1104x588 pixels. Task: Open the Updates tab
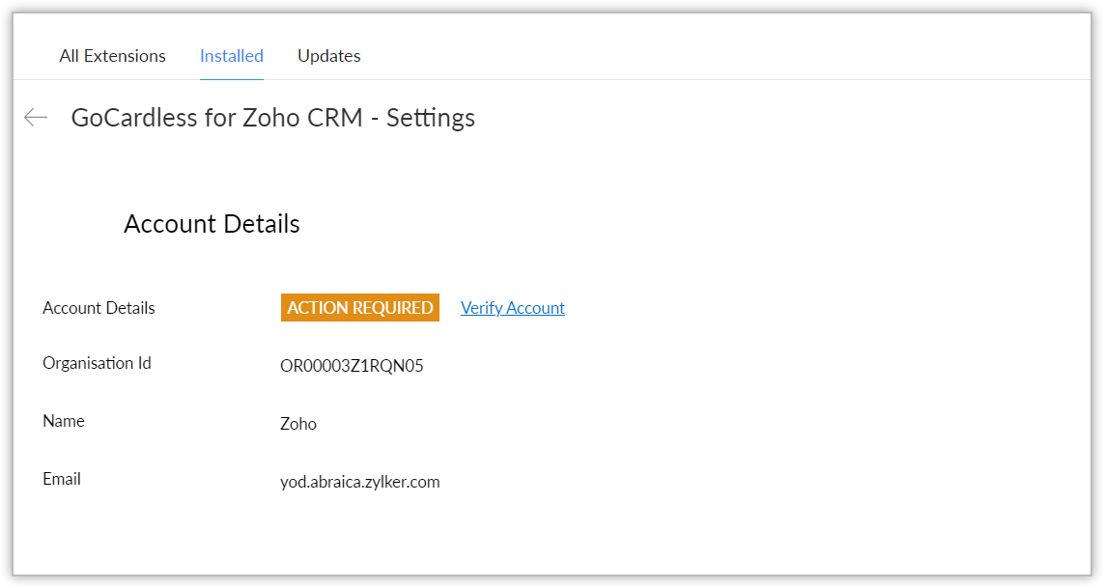[328, 56]
